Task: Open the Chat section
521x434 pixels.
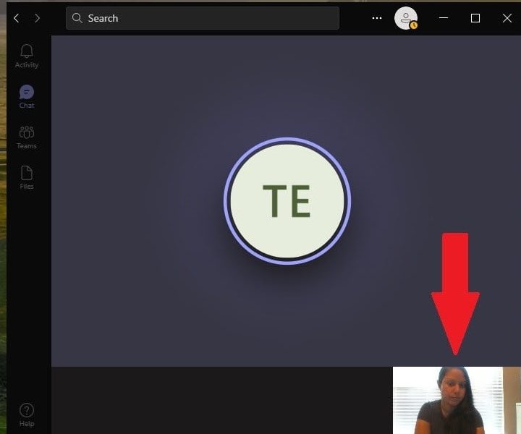Action: [27, 97]
